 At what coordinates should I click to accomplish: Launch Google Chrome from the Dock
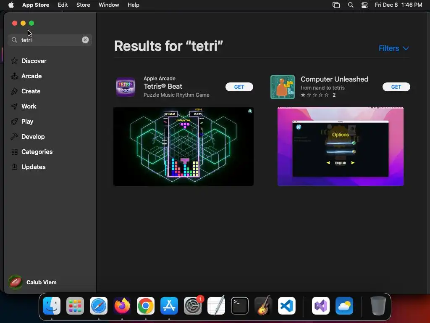(146, 306)
